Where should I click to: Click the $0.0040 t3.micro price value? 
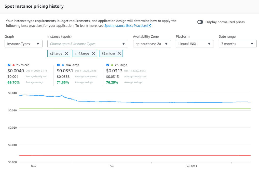(16, 71)
